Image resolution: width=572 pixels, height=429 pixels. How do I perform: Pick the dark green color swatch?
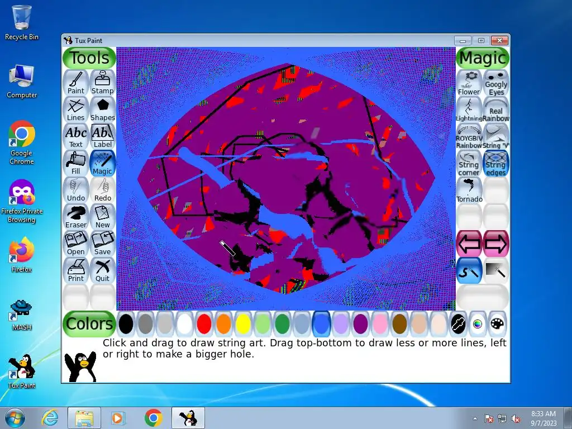(x=282, y=323)
